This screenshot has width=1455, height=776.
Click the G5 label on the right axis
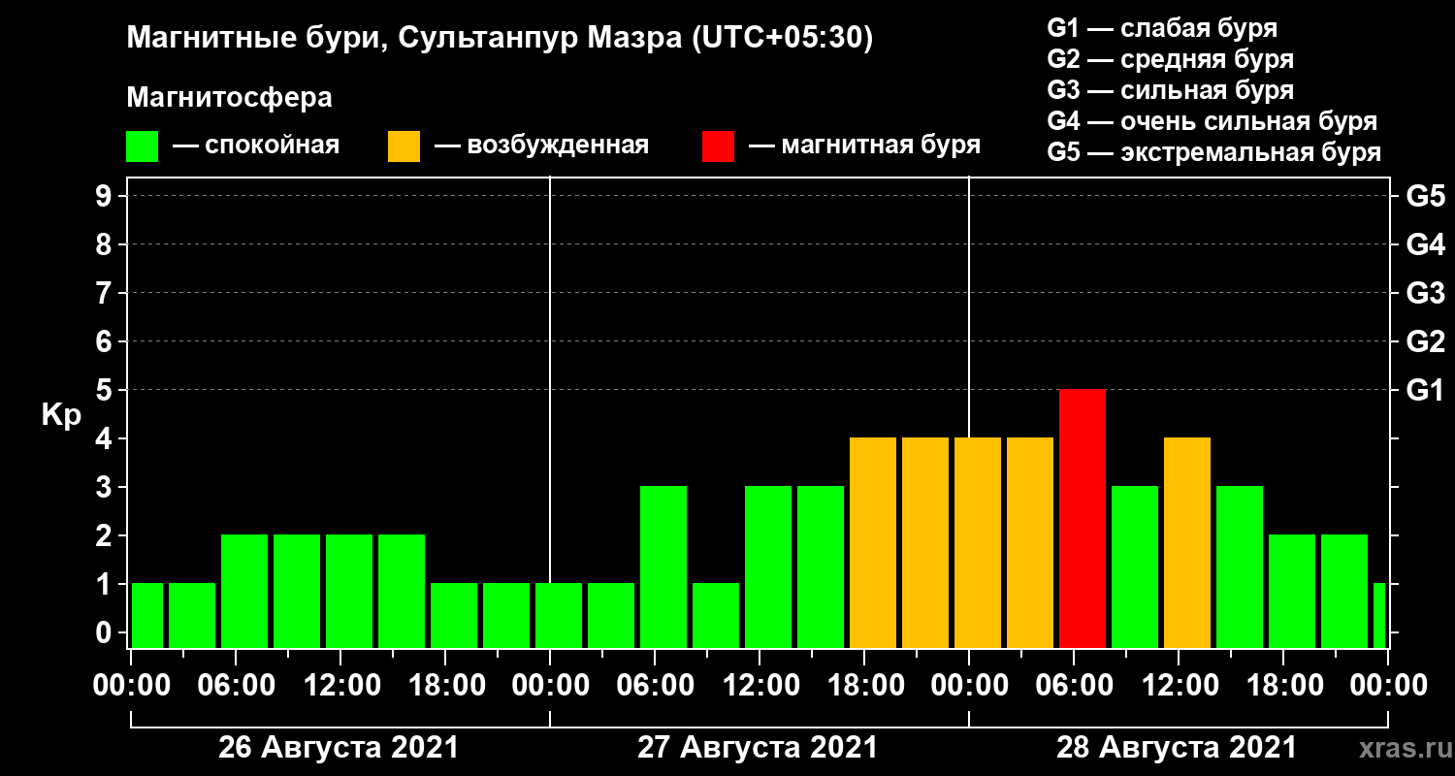1425,196
